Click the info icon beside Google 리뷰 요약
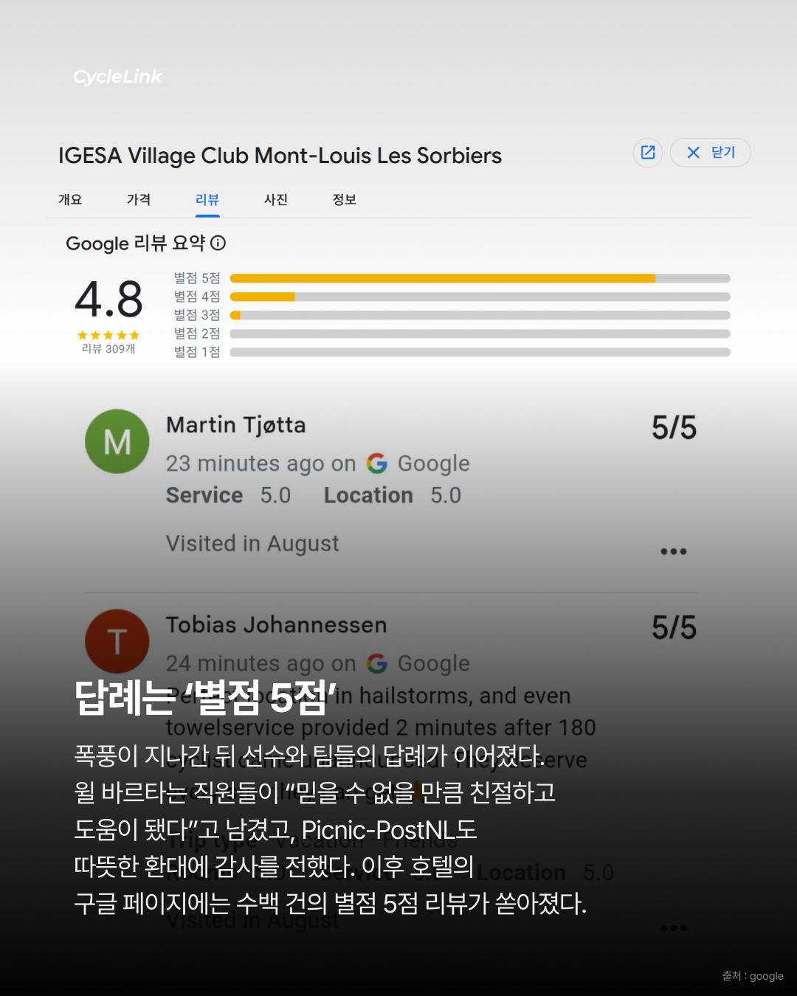 (218, 243)
